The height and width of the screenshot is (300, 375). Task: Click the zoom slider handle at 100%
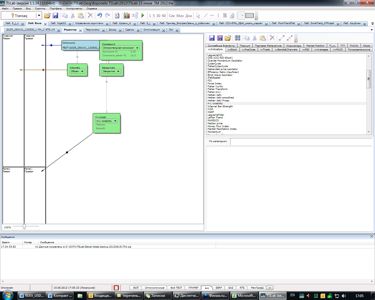tap(24, 227)
